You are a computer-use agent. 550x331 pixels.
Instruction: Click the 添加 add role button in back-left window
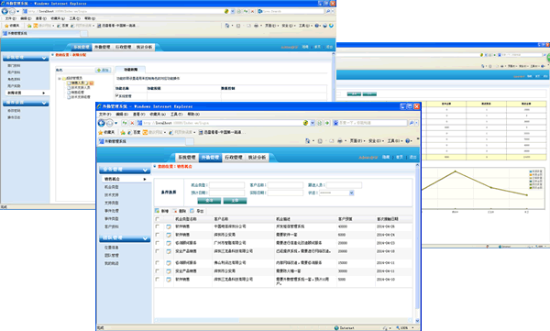point(103,71)
